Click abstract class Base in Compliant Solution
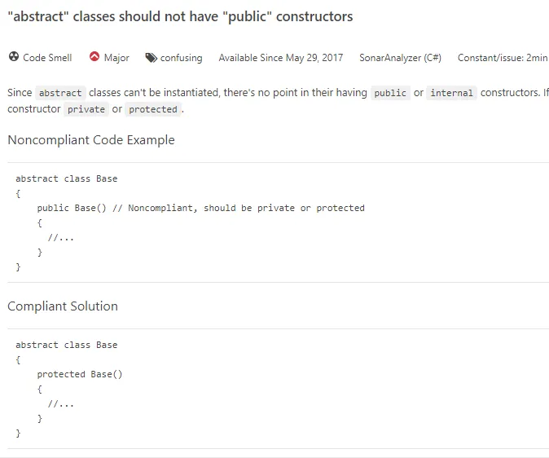 point(67,345)
